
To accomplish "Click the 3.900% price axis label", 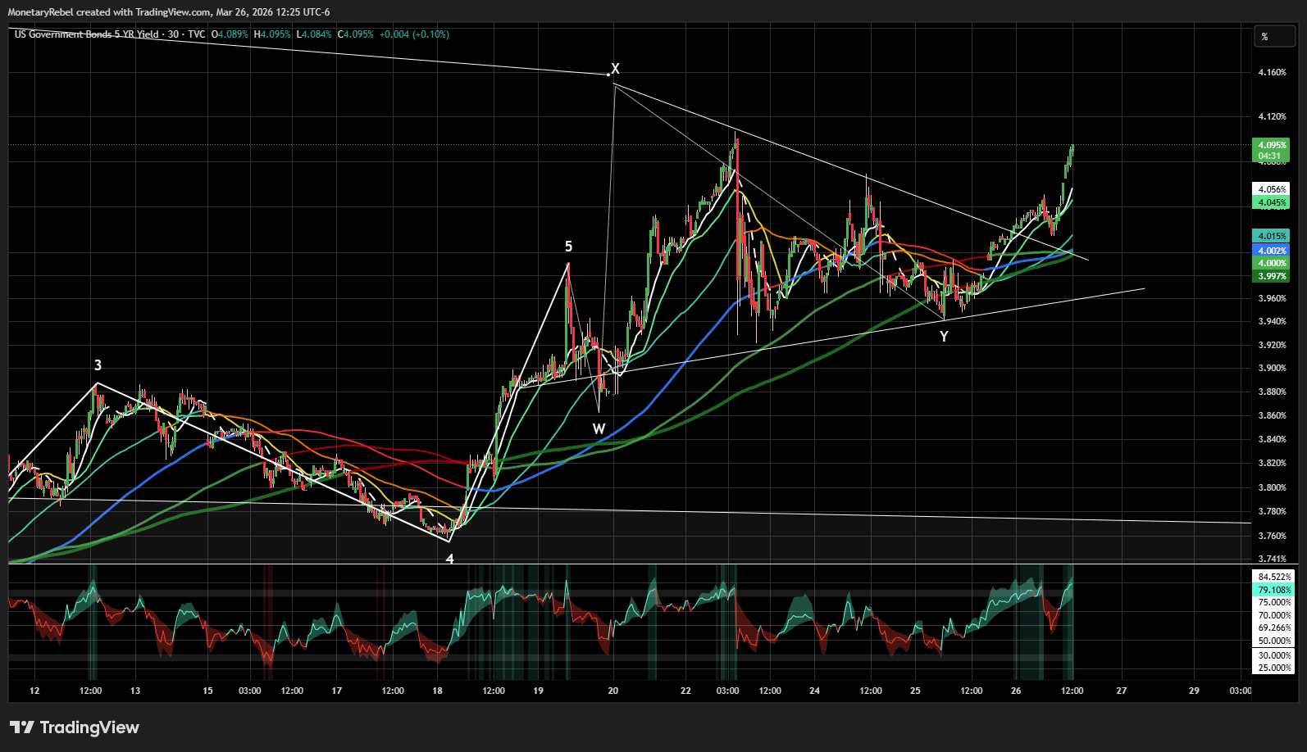I will pos(1272,368).
